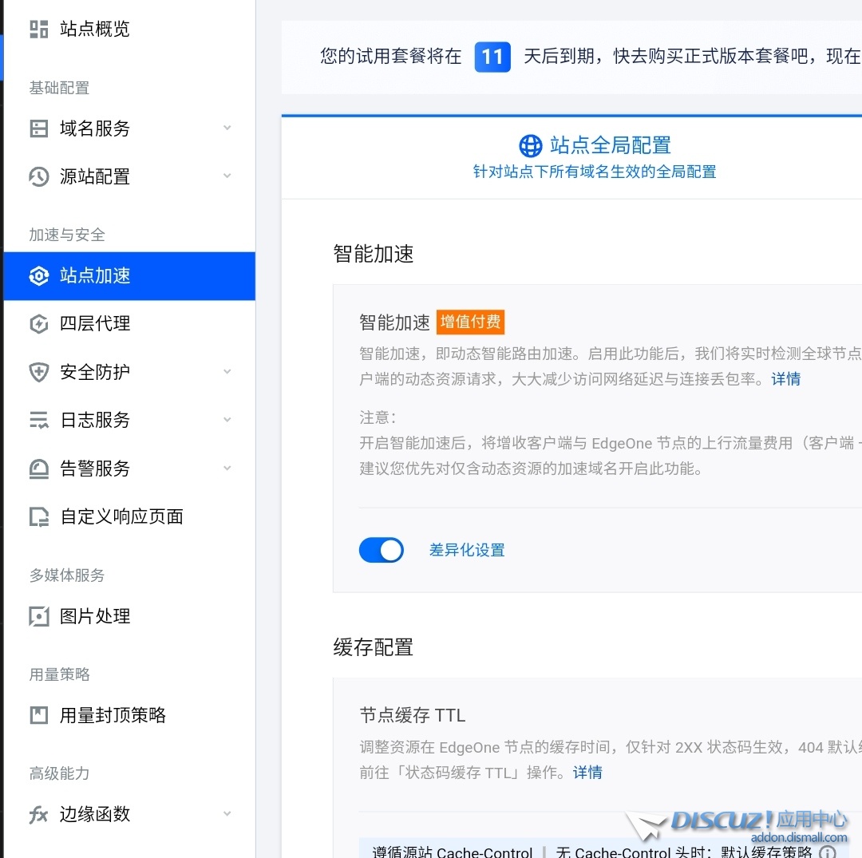This screenshot has height=858, width=862.
Task: Open 自定义响应页面 menu item
Action: [x=121, y=516]
